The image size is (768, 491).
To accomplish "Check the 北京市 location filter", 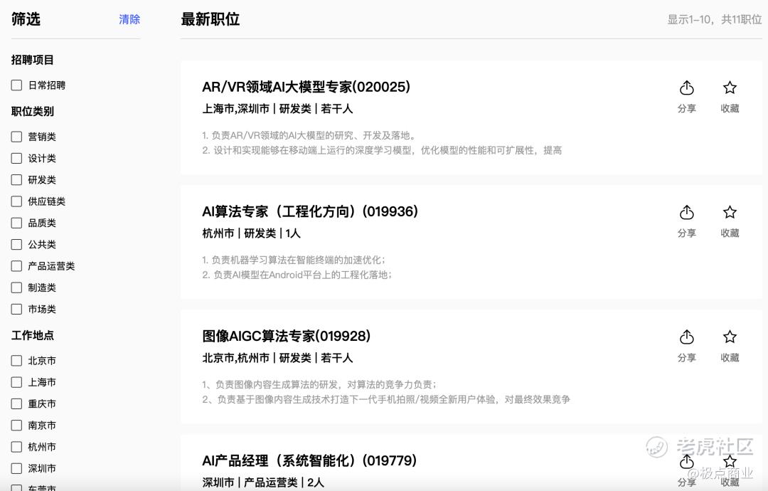I will coord(16,361).
